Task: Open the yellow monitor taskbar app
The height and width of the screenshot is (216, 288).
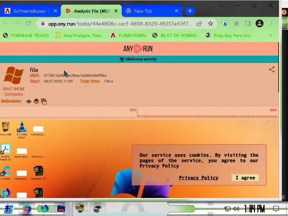Action: pos(80,209)
